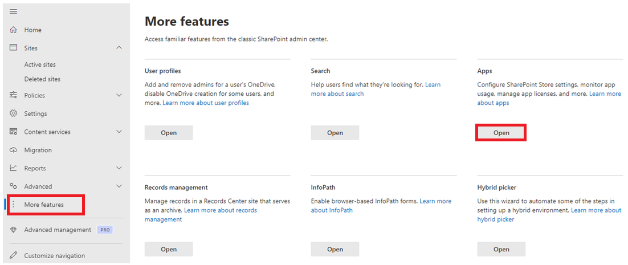Follow Learn more about InfoPath link
The image size is (628, 265).
point(381,205)
